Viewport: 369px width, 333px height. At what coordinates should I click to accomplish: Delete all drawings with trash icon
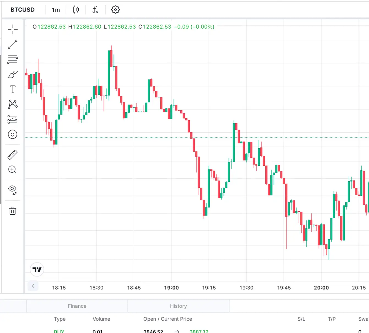tap(13, 211)
